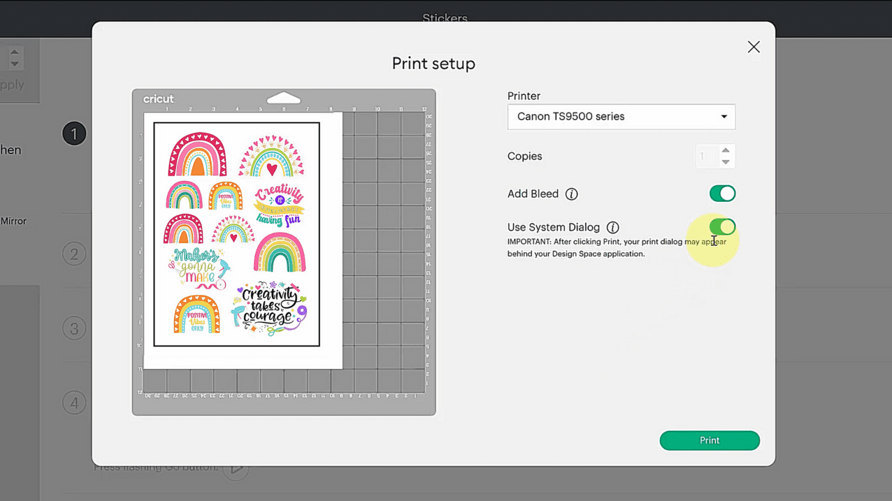Click the Add Bleed info icon
892x501 pixels.
571,194
